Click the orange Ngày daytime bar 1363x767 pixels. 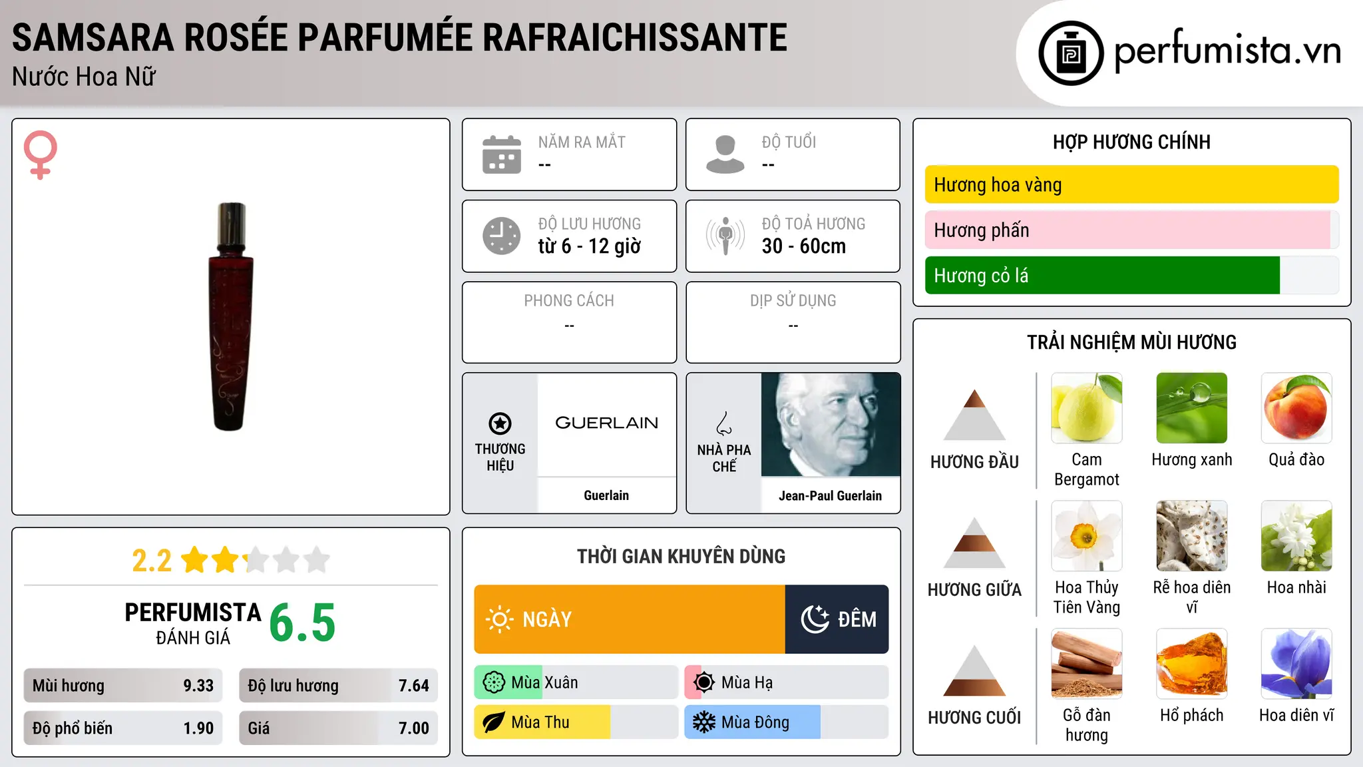pyautogui.click(x=630, y=619)
